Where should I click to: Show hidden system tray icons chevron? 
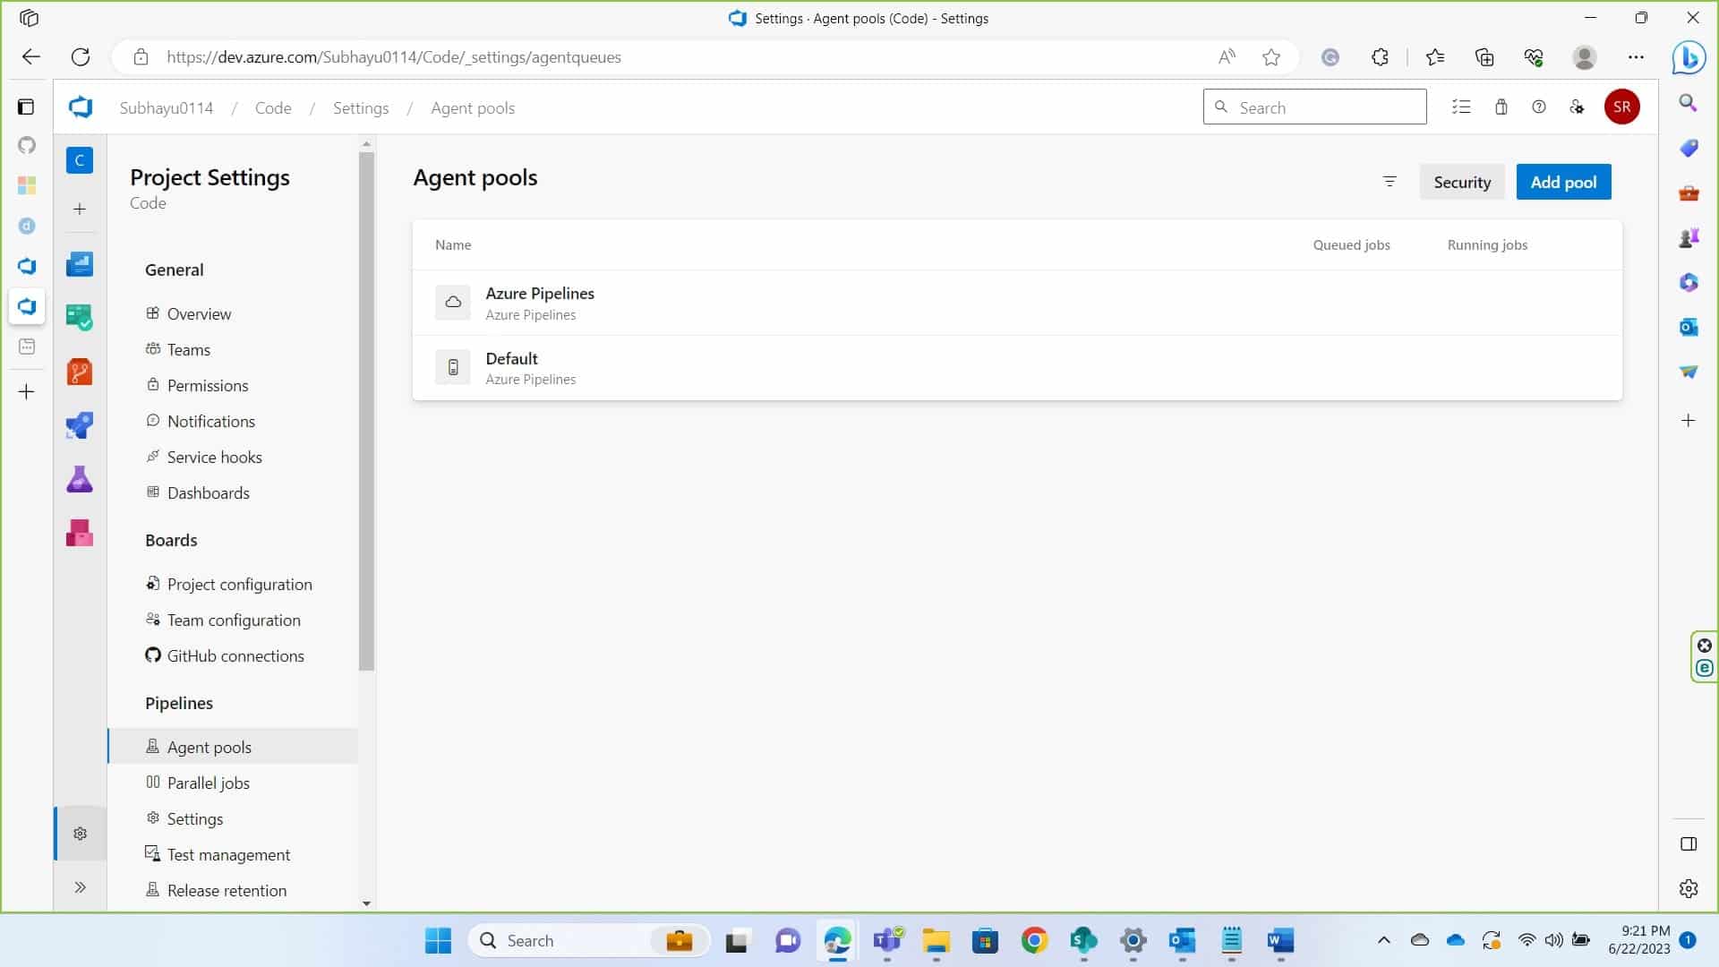tap(1383, 940)
